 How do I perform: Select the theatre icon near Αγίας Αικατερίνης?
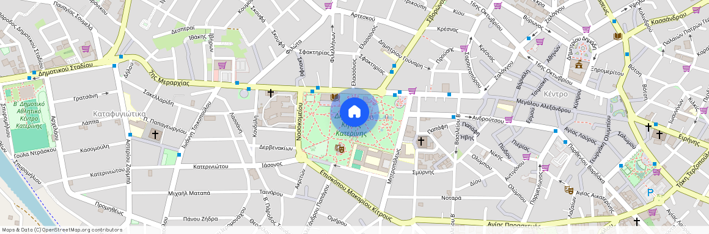[x=569, y=190]
